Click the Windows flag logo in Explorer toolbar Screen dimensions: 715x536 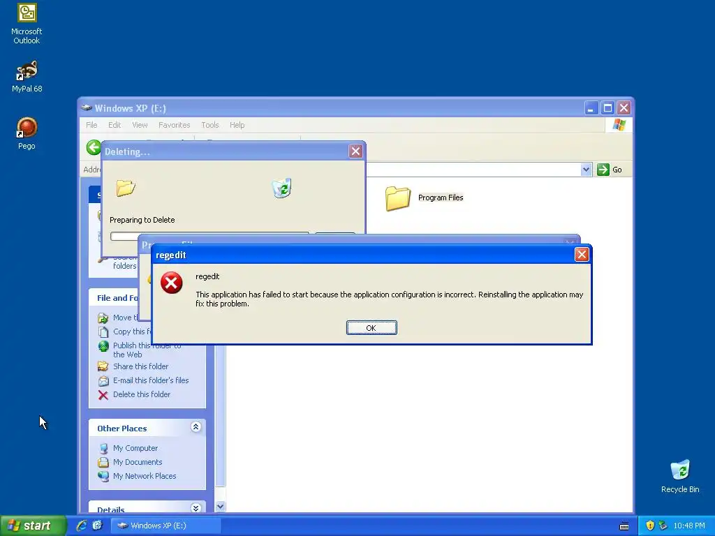[619, 124]
